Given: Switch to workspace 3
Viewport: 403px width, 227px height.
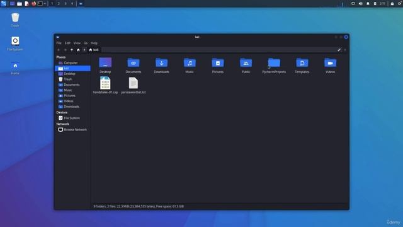Looking at the screenshot, I should coord(65,4).
